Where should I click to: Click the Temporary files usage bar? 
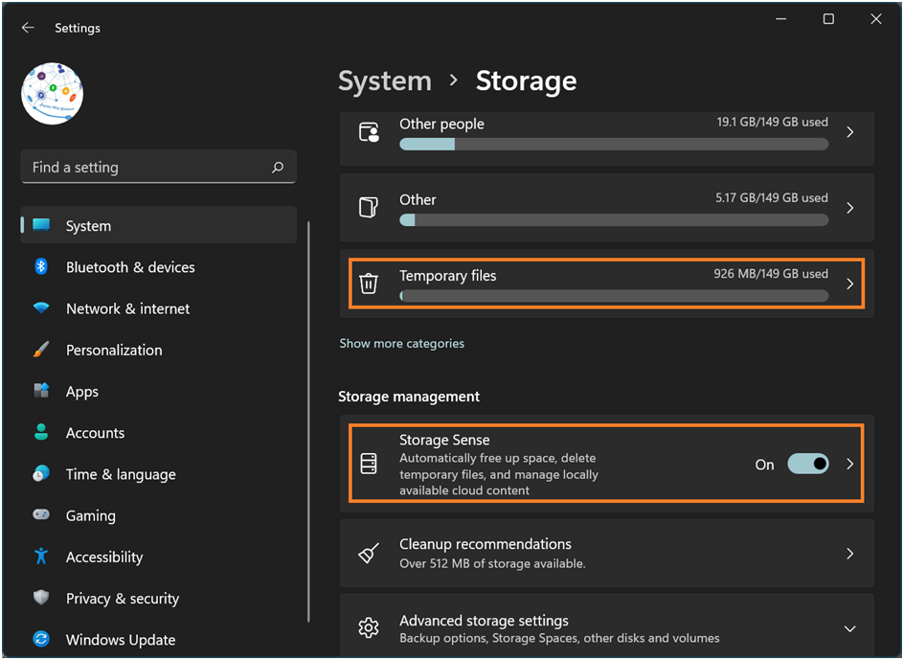pos(614,296)
